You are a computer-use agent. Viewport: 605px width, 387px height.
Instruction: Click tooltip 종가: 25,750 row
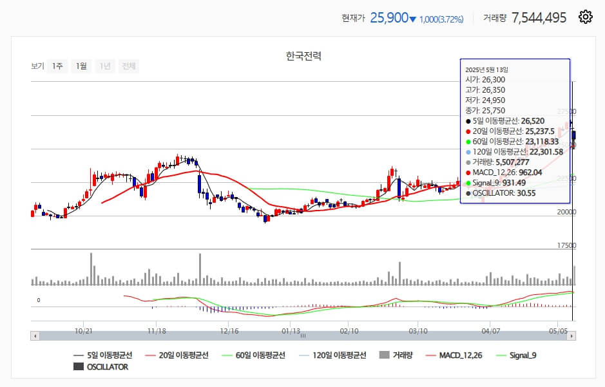point(485,111)
